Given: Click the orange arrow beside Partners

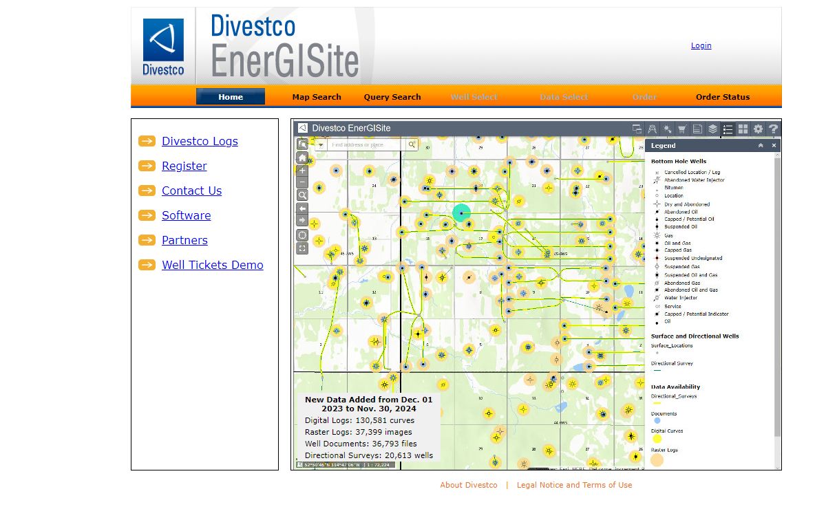Looking at the screenshot, I should pyautogui.click(x=147, y=240).
